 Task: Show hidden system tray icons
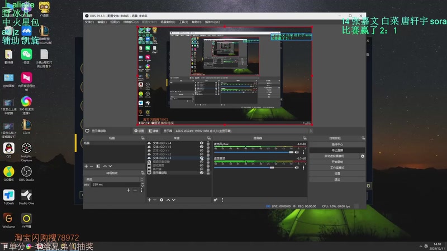coord(421,247)
